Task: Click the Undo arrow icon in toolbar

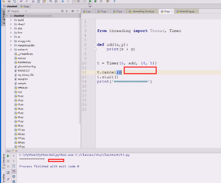Action: [21, 1]
